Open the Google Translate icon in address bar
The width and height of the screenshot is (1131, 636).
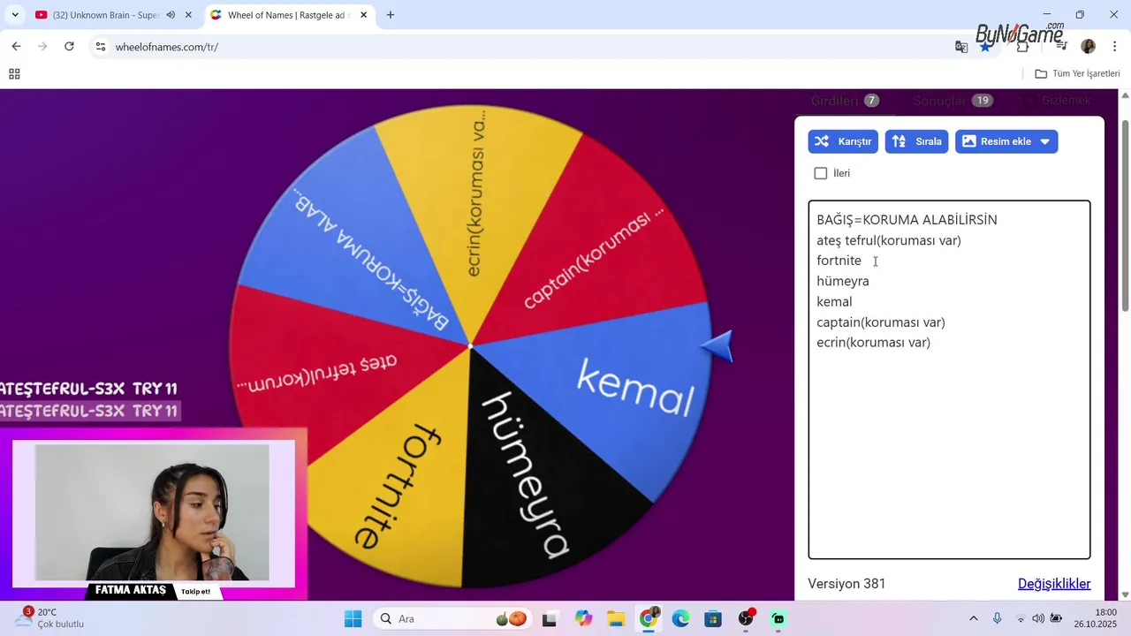pos(961,47)
